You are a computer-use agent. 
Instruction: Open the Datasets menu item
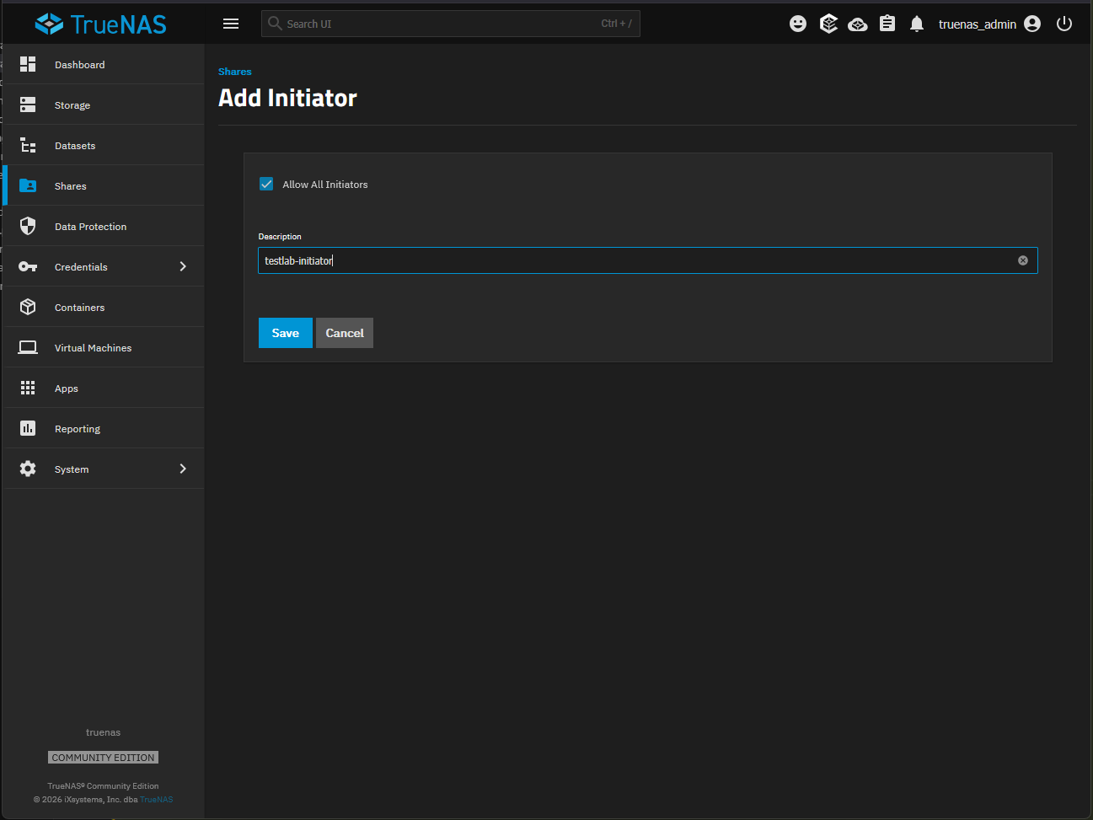coord(104,145)
